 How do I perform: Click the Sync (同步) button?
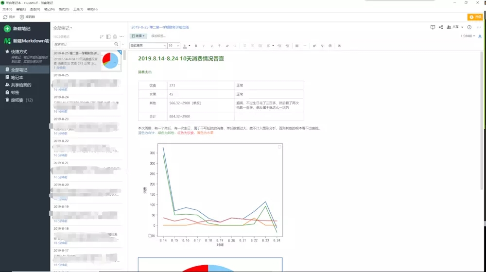click(x=9, y=17)
